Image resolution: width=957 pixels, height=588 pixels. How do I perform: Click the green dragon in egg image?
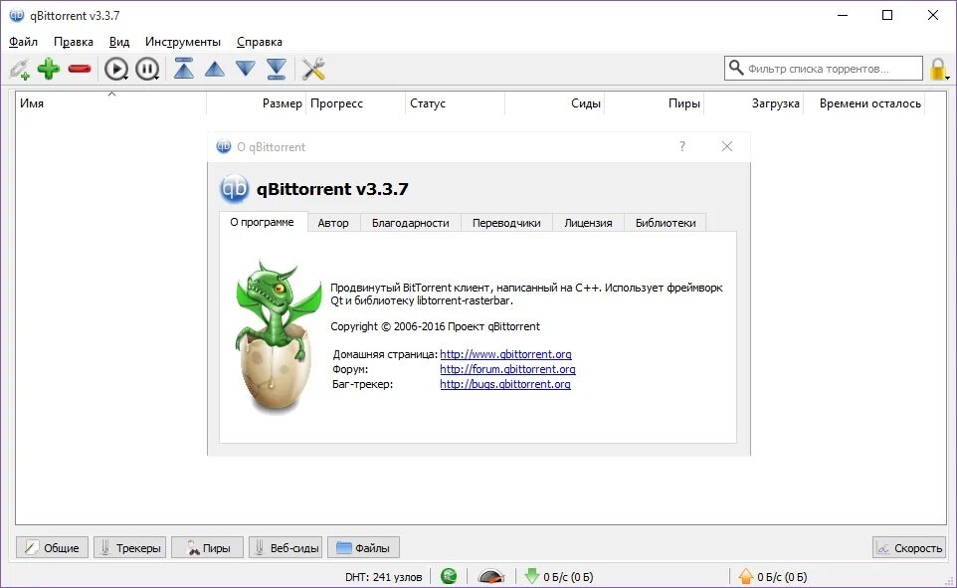pyautogui.click(x=279, y=336)
